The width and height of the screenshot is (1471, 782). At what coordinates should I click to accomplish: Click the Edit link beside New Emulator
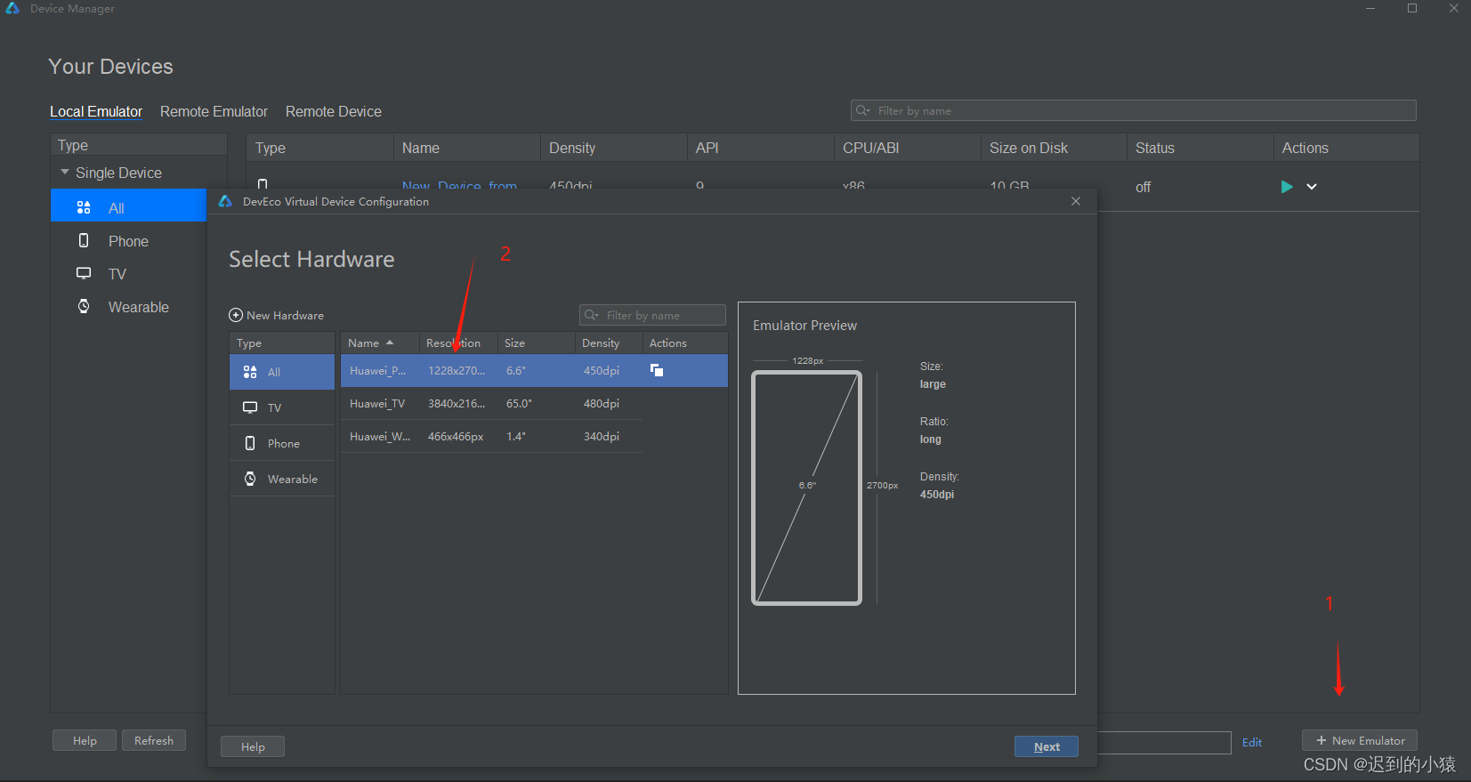tap(1252, 742)
